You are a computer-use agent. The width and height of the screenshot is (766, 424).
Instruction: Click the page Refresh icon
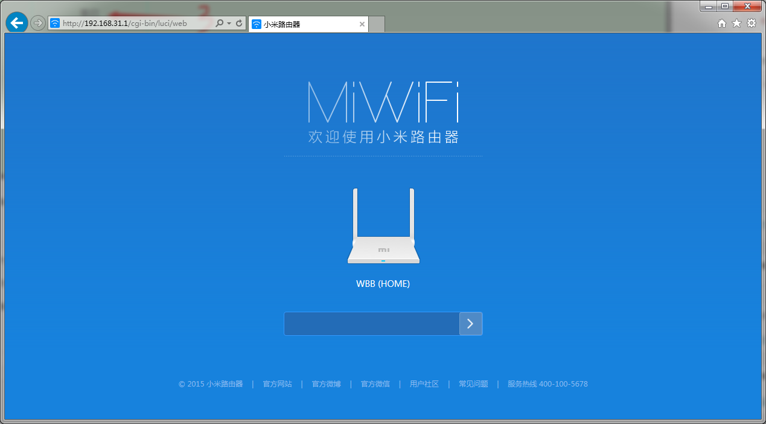click(239, 24)
